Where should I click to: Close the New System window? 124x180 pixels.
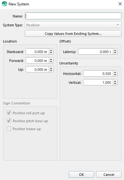tap(120, 4)
